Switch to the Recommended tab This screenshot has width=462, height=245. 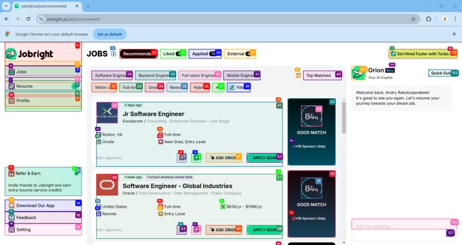pos(139,54)
